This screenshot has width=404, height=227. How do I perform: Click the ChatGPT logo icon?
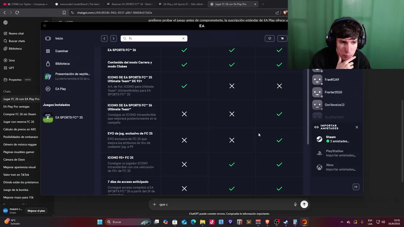(5, 23)
